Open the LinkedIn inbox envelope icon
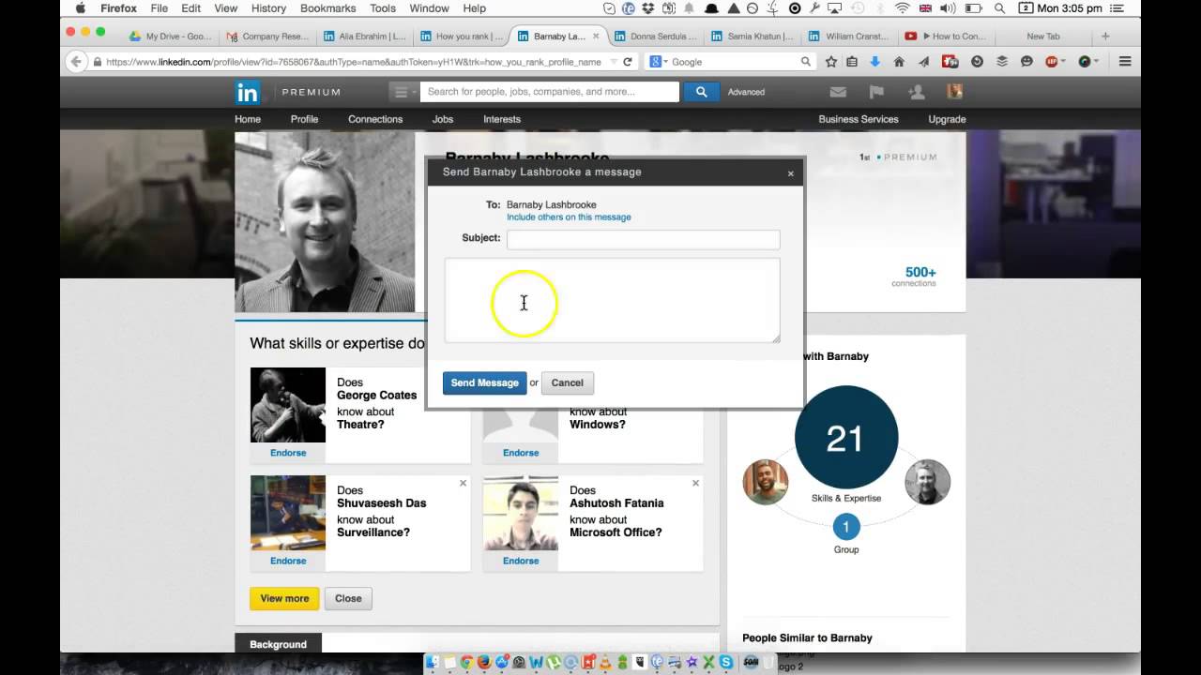The image size is (1201, 675). [838, 92]
